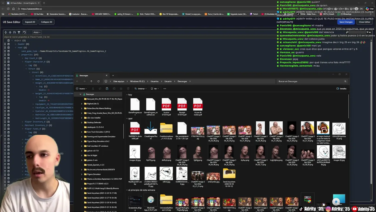The width and height of the screenshot is (376, 212).
Task: Click select box beside top object row
Action: click(x=8, y=40)
